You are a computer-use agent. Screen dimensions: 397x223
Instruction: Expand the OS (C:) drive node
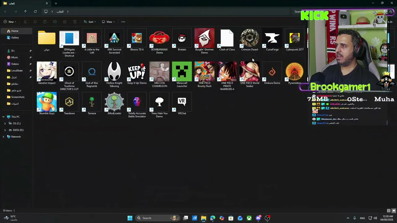(5, 123)
